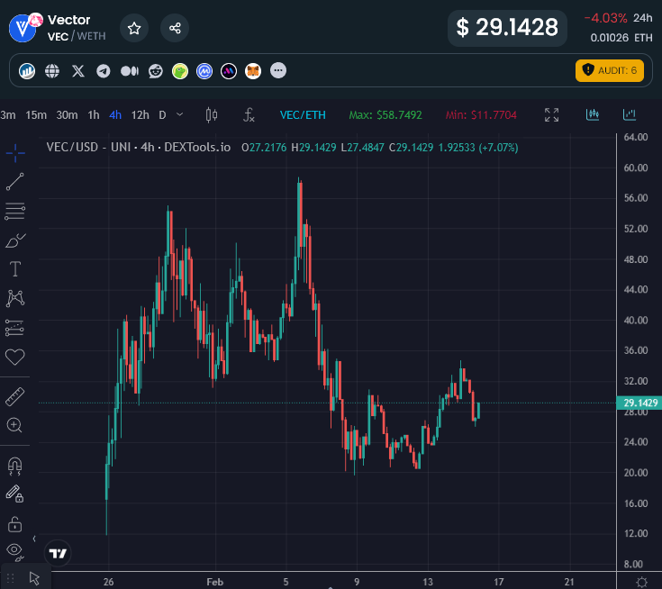Click the Vector token logo
The width and height of the screenshot is (662, 589).
(23, 28)
